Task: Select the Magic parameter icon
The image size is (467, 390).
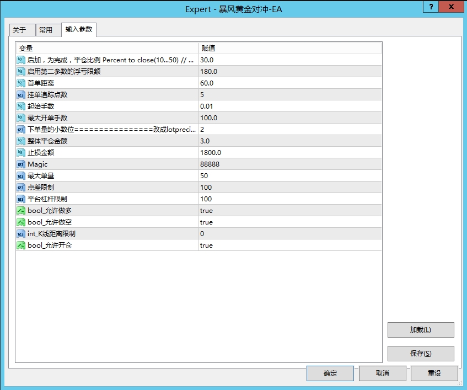Action: point(21,164)
